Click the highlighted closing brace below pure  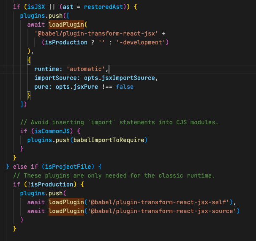tap(29, 96)
